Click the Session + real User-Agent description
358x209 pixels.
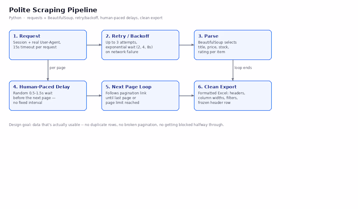(x=37, y=42)
